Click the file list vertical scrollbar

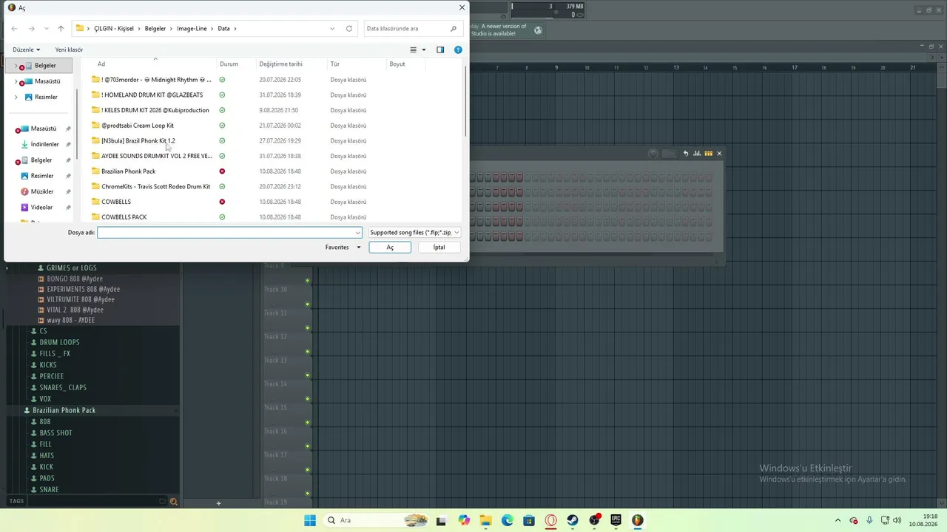(465, 100)
